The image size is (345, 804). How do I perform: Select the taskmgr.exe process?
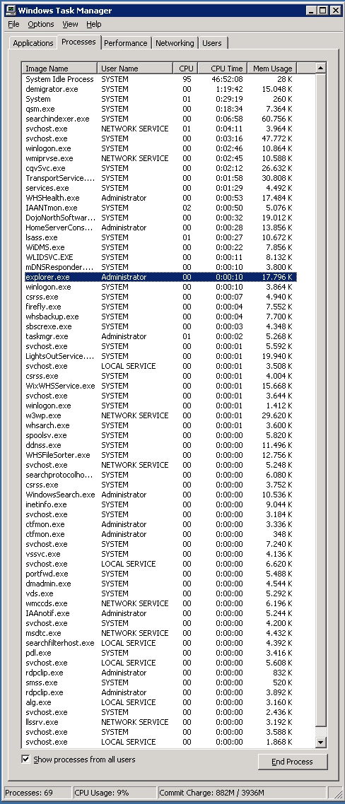point(160,336)
